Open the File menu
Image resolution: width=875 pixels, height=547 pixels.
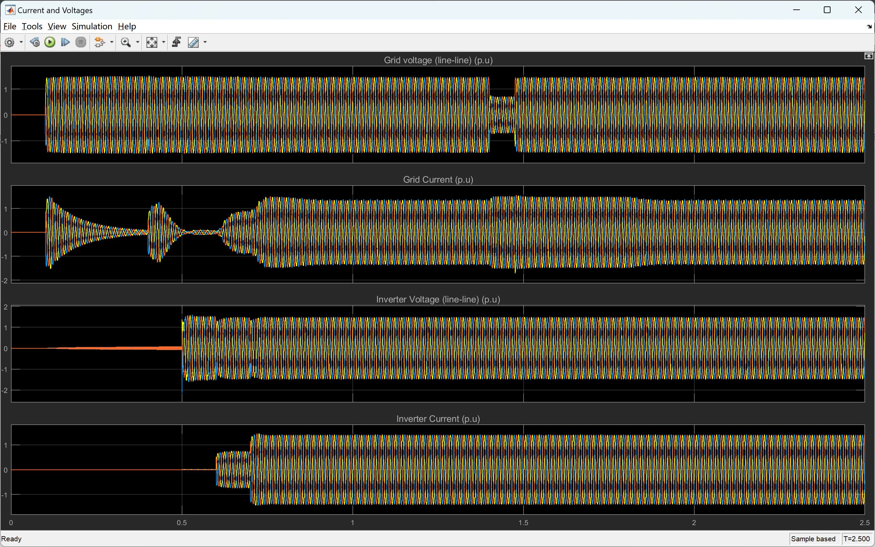coord(10,27)
